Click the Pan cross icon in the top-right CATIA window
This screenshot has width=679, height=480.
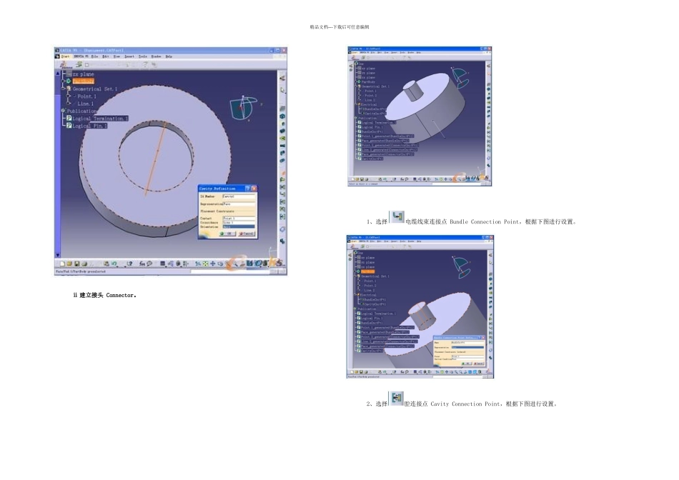pyautogui.click(x=445, y=179)
